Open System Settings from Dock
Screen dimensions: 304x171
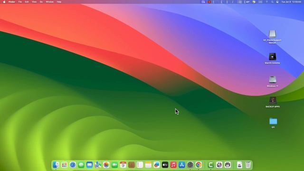190,165
